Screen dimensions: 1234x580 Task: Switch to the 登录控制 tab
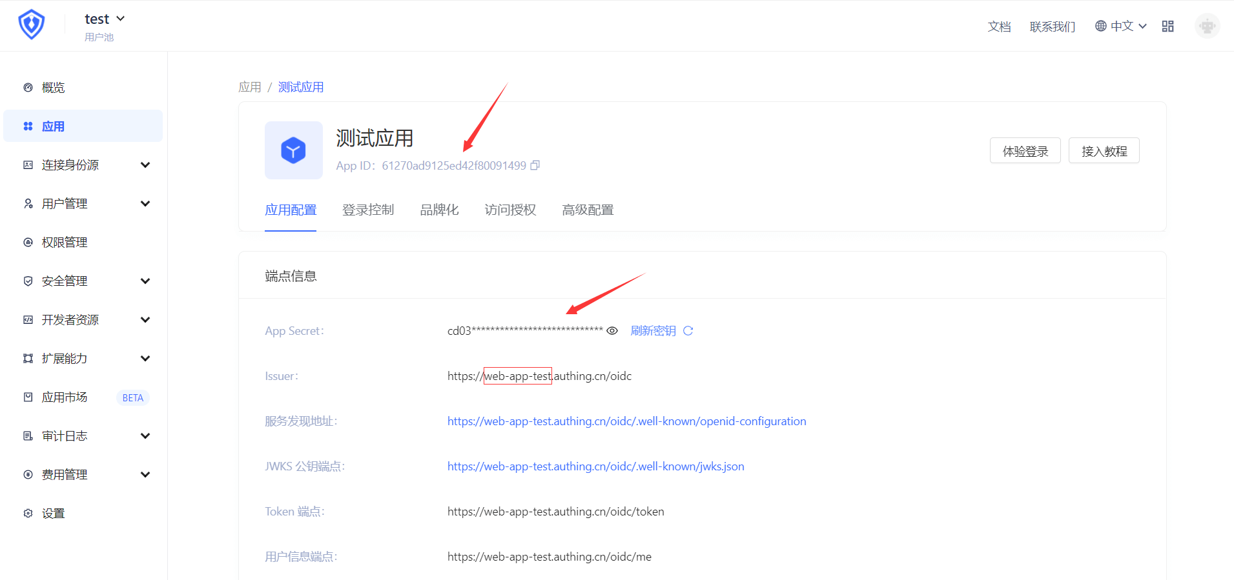pyautogui.click(x=368, y=210)
